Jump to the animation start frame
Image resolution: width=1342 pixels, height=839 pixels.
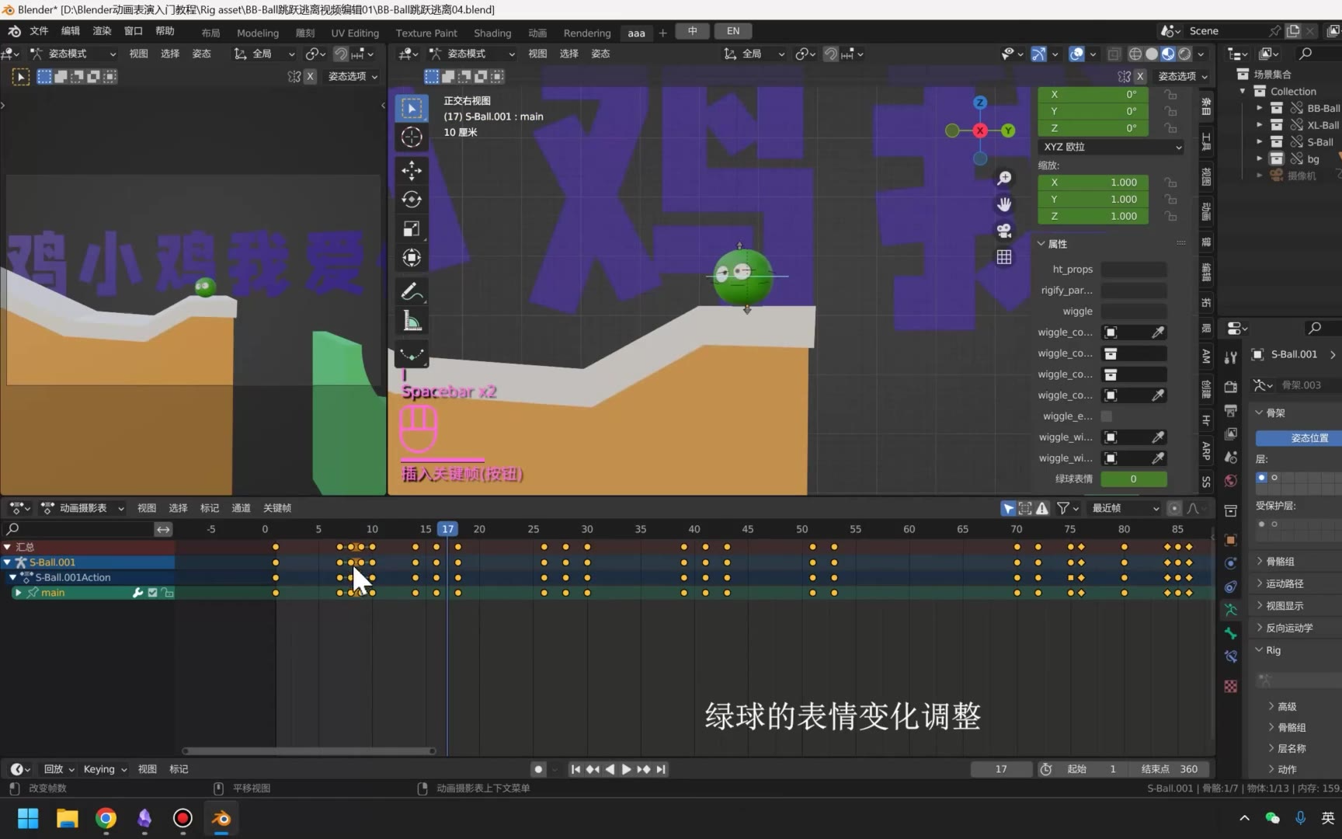(575, 769)
